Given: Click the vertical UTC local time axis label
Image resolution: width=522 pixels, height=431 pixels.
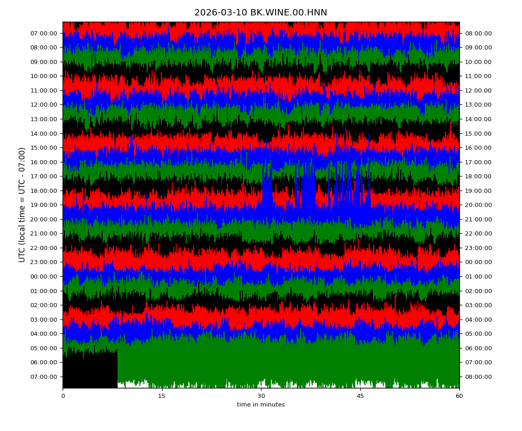Looking at the screenshot, I should 22,205.
